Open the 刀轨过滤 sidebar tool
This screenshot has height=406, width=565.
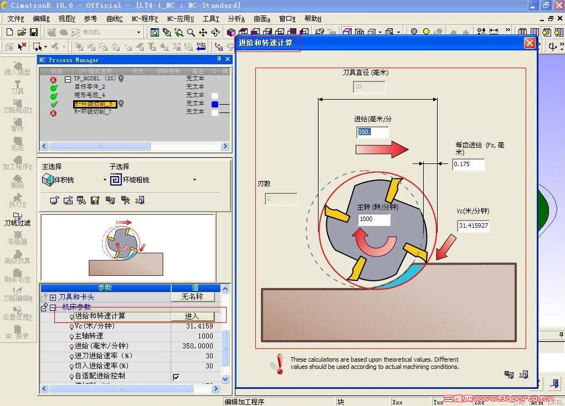coord(17,219)
